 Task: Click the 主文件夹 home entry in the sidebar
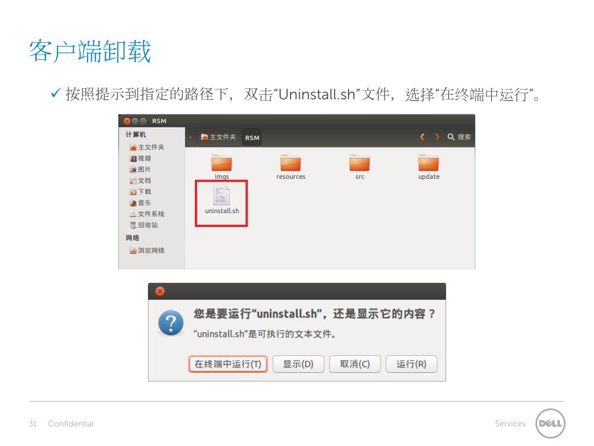pos(147,147)
